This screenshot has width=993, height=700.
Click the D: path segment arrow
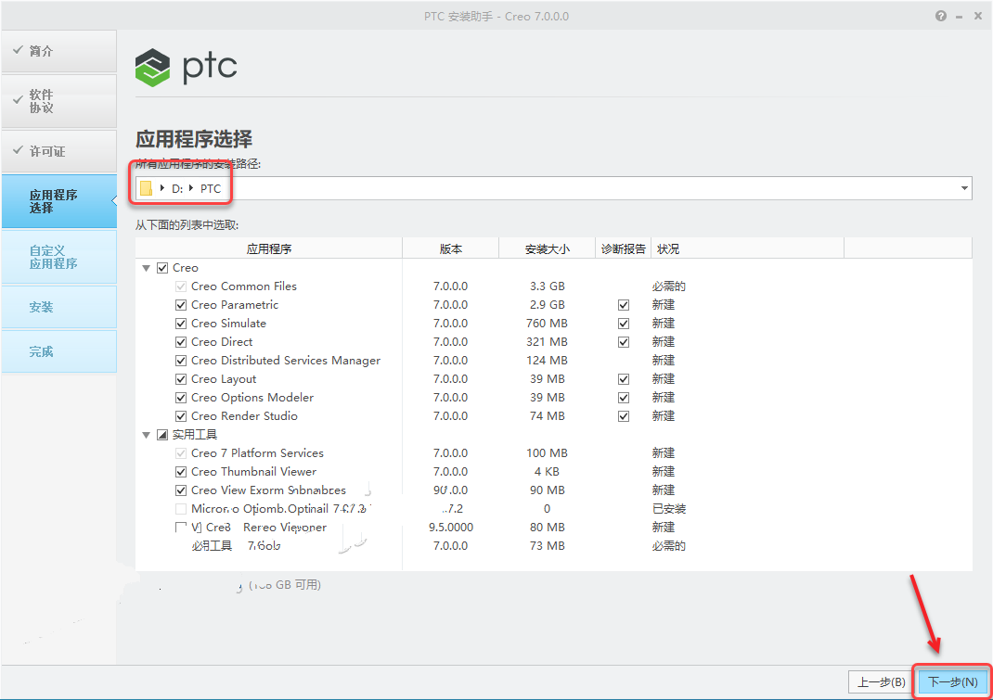pos(162,188)
